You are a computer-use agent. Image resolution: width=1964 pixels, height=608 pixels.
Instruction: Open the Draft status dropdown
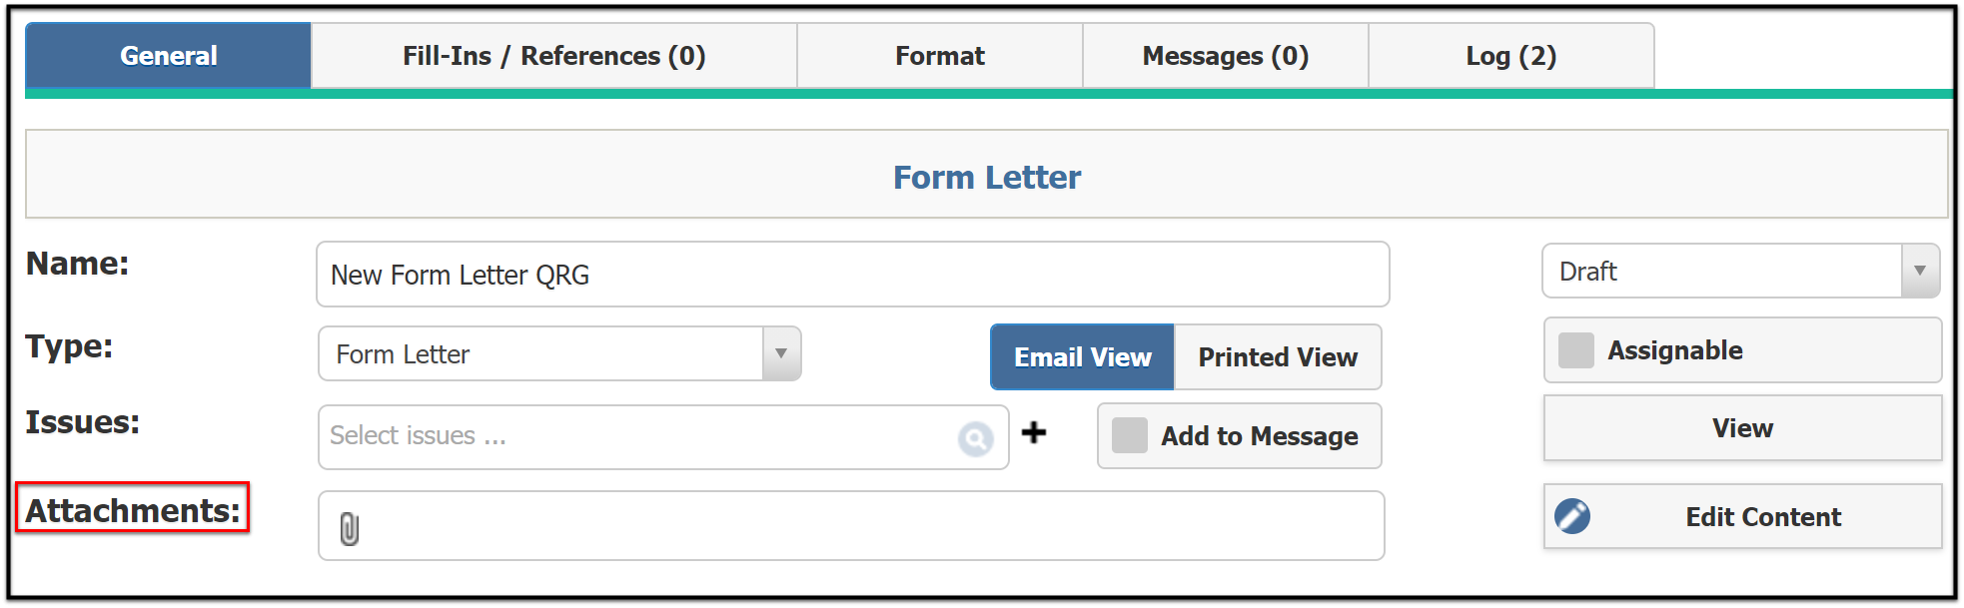pyautogui.click(x=1741, y=271)
